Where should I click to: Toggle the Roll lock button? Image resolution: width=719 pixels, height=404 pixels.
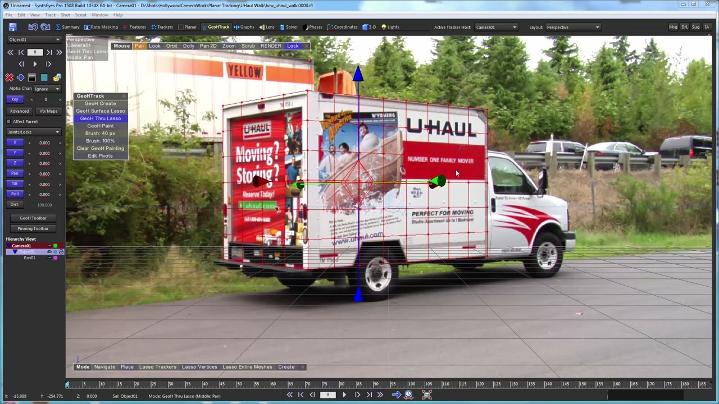coord(15,194)
